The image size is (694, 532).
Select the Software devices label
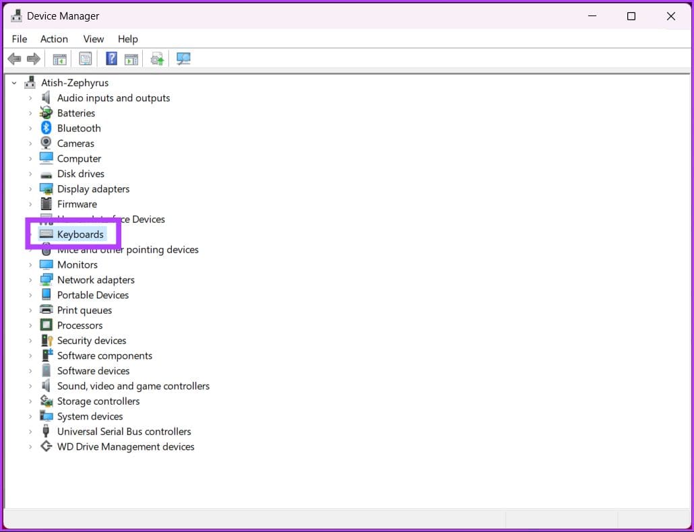pyautogui.click(x=94, y=370)
